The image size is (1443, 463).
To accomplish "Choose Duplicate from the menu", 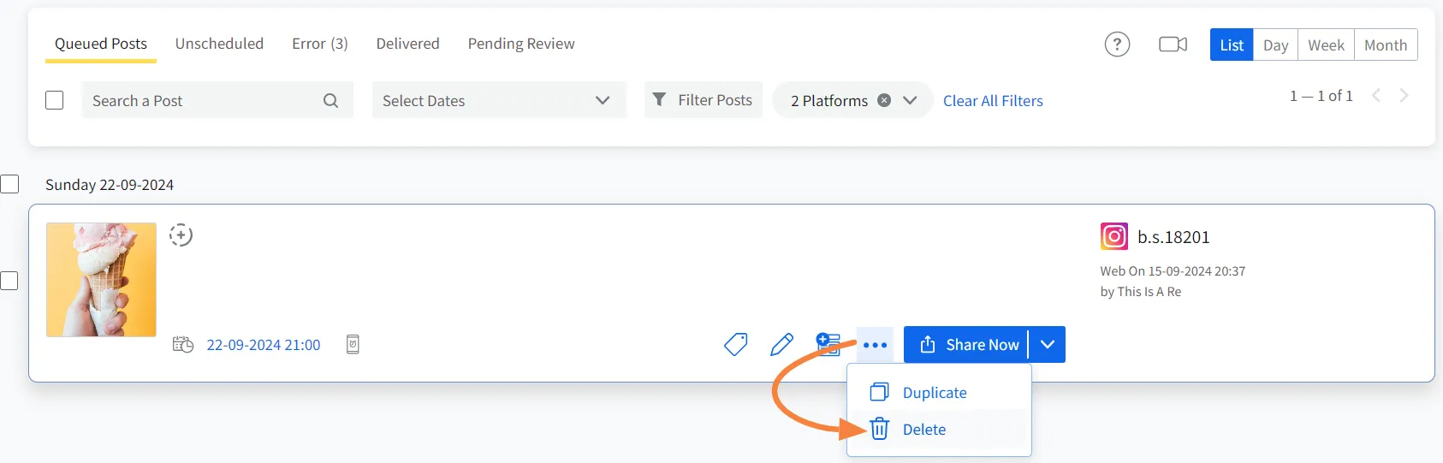I will [x=939, y=393].
